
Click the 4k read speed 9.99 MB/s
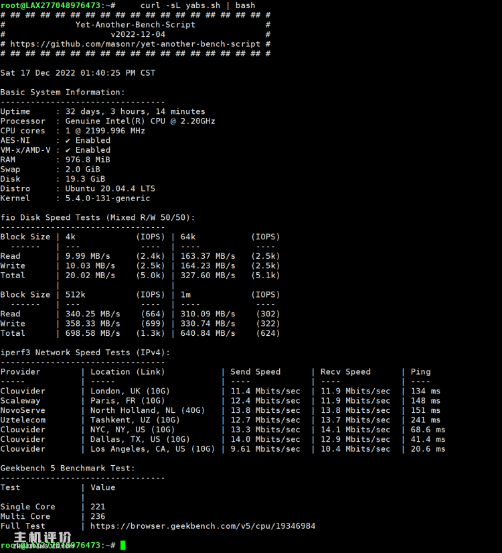(88, 256)
